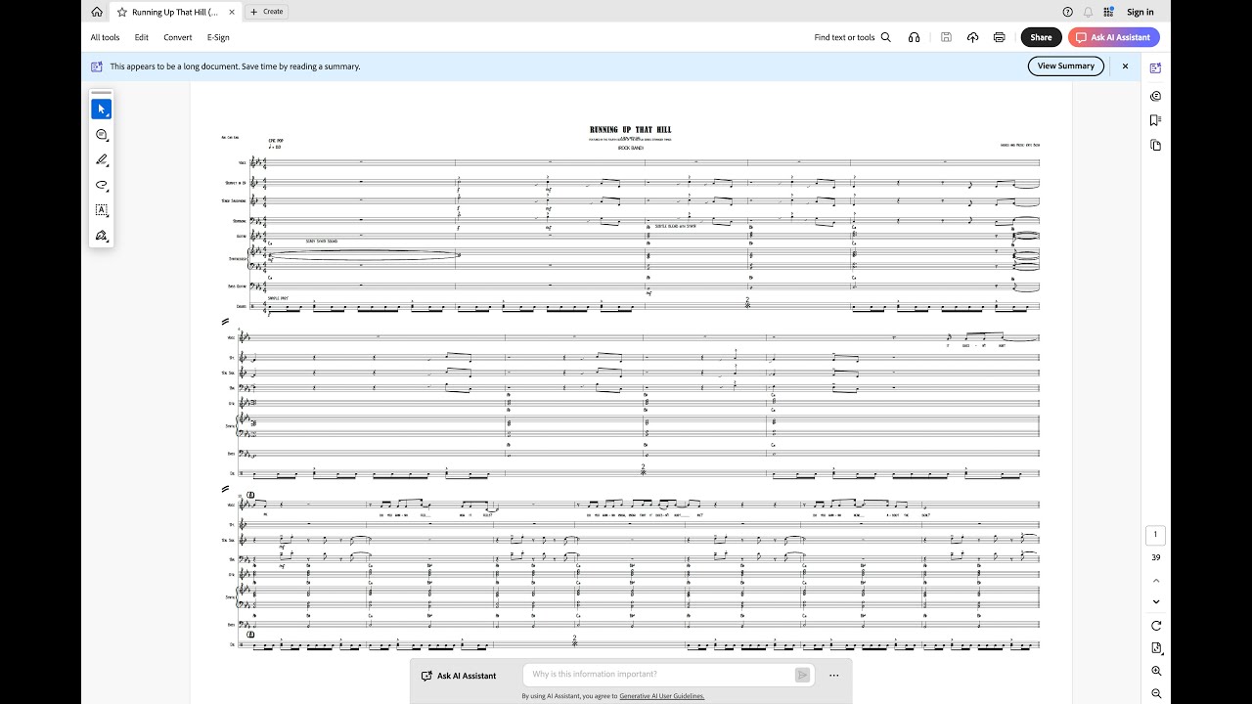Open the bookmarks panel
Viewport: 1252px width, 704px height.
(1155, 120)
